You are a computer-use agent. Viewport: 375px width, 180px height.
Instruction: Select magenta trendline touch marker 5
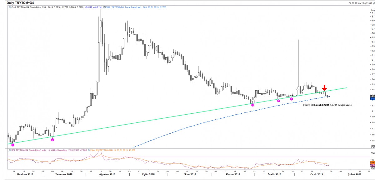(292, 99)
